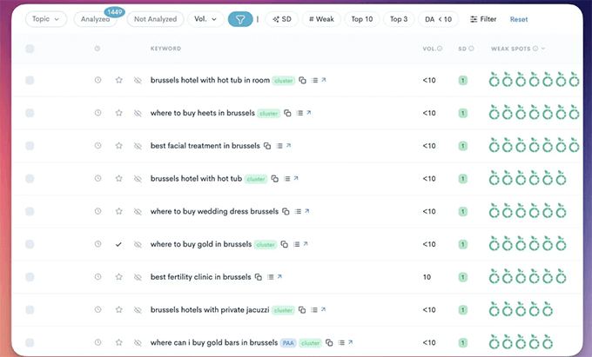Select the Not Analyzed tab
Screen dimensions: 592x357
pyautogui.click(x=156, y=19)
